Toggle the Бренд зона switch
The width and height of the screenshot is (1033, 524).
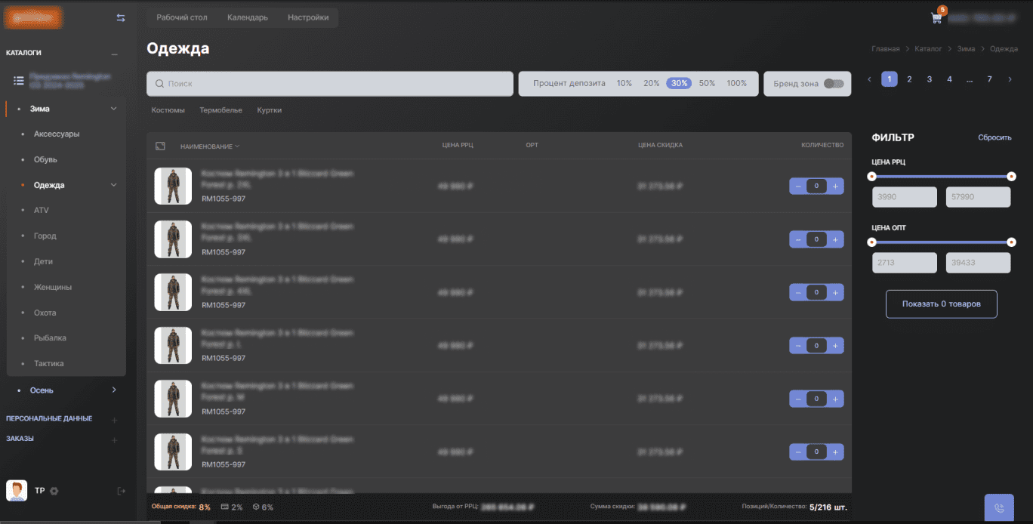pyautogui.click(x=834, y=84)
